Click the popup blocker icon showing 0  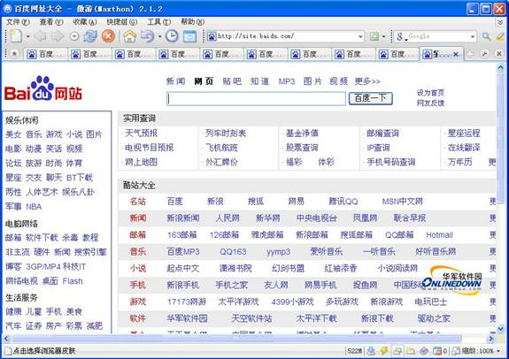pos(440,350)
